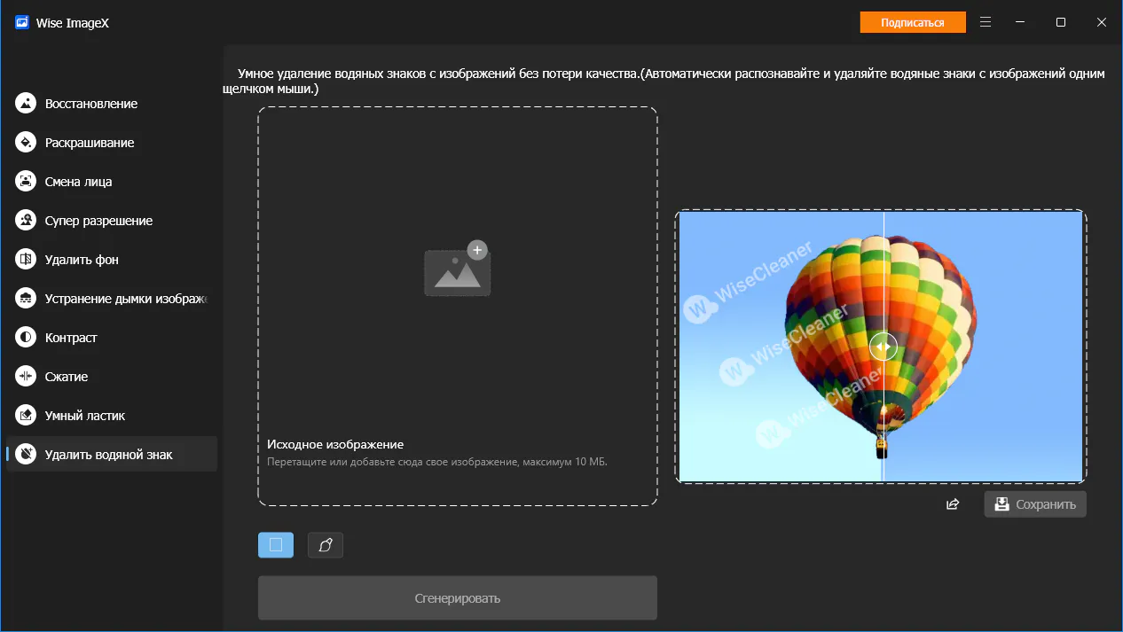The width and height of the screenshot is (1123, 632).
Task: Click the Сохранить button
Action: 1035,504
